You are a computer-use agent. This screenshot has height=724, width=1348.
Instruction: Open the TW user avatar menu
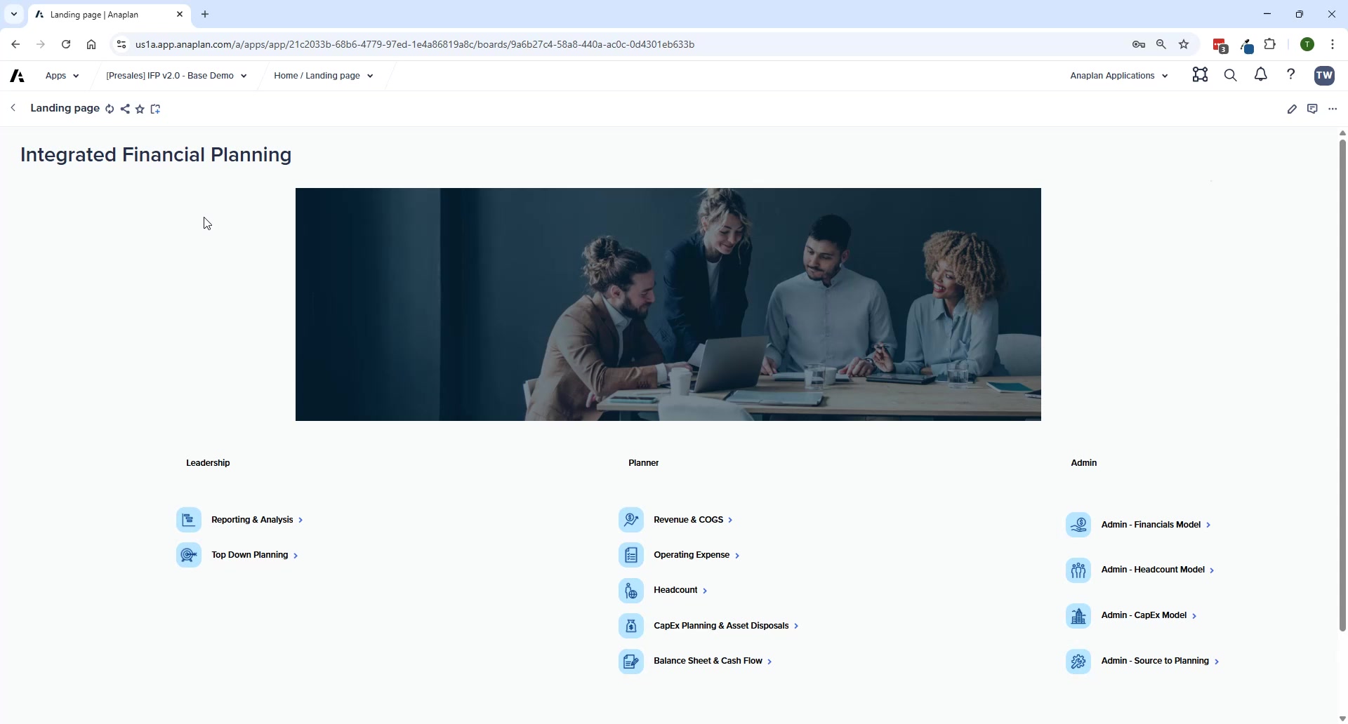1325,76
